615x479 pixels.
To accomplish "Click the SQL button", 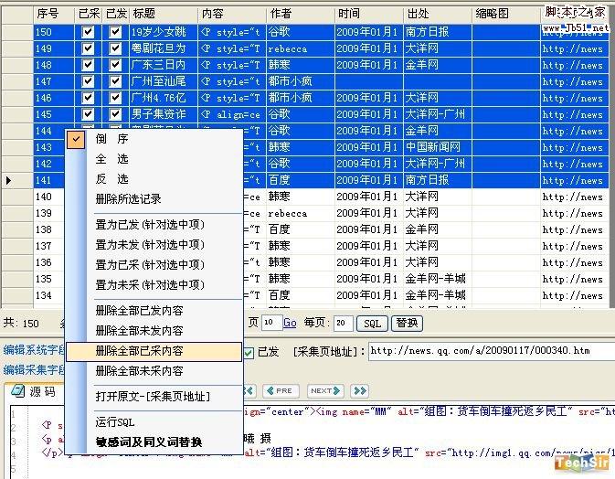I will [372, 324].
